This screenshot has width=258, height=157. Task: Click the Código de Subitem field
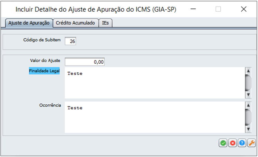click(71, 41)
